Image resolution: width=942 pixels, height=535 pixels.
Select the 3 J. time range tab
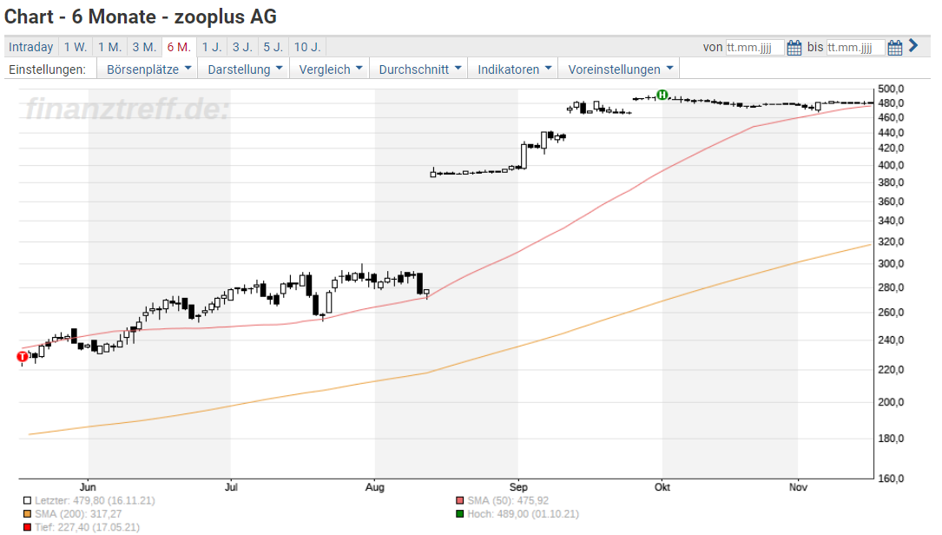[243, 47]
